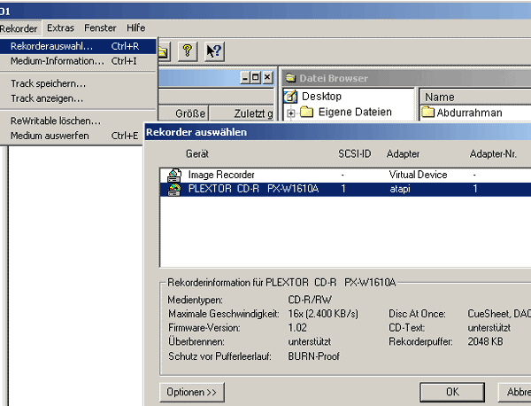
Task: Click the Desktop icon in file browser
Action: tap(290, 97)
